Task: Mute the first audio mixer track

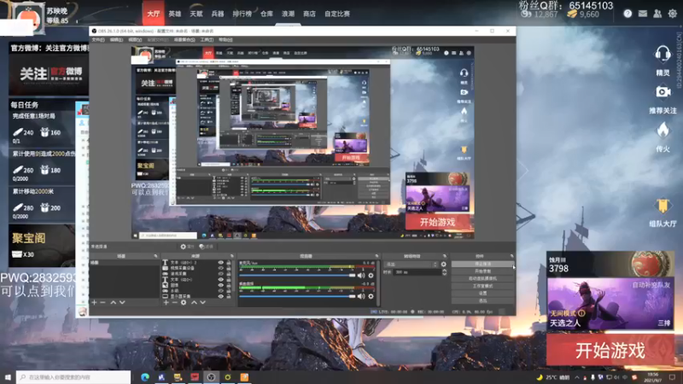Action: 361,275
